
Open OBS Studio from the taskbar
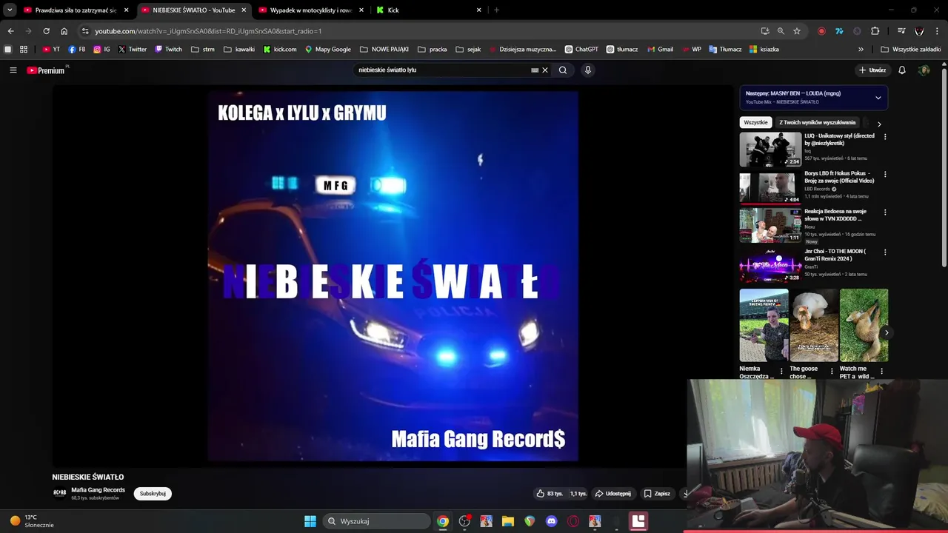tap(464, 521)
